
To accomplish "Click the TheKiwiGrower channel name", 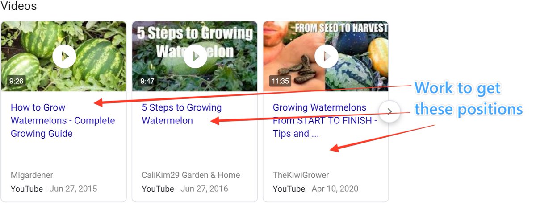I will [x=301, y=175].
